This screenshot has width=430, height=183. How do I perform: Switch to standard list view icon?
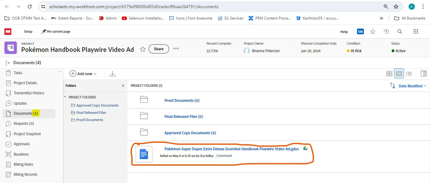[x=399, y=74]
